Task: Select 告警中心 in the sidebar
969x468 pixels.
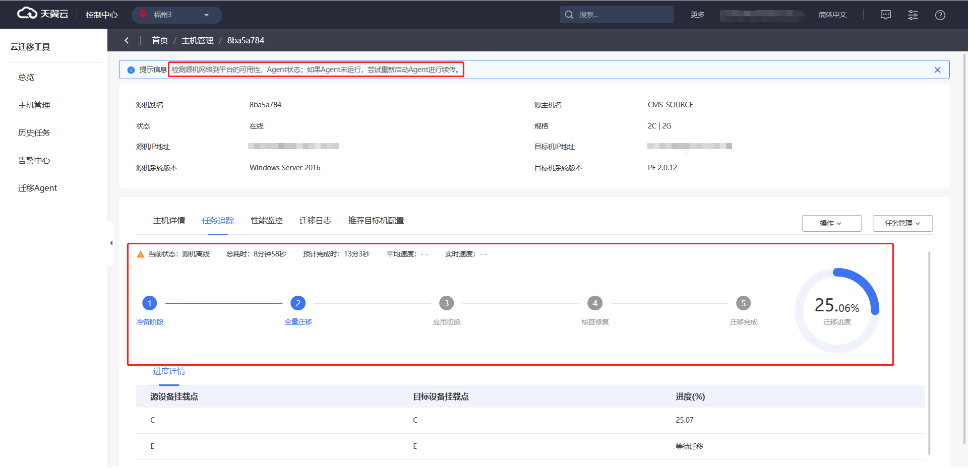Action: click(x=34, y=160)
